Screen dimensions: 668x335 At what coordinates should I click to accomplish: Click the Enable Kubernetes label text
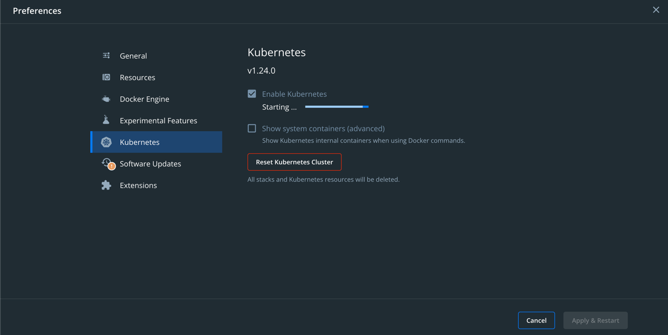point(294,94)
